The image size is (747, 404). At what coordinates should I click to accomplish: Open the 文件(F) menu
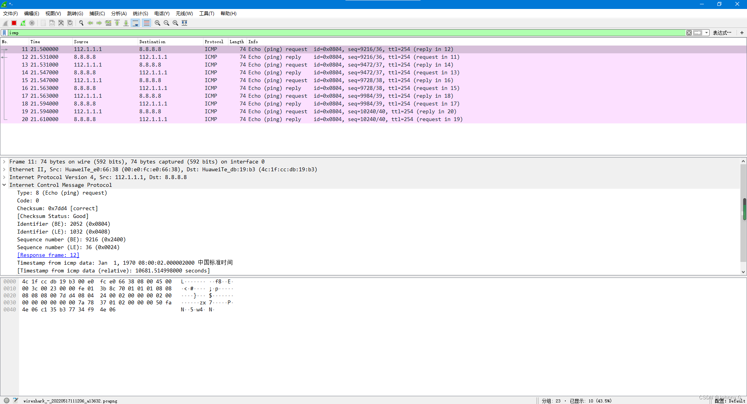tap(11, 13)
